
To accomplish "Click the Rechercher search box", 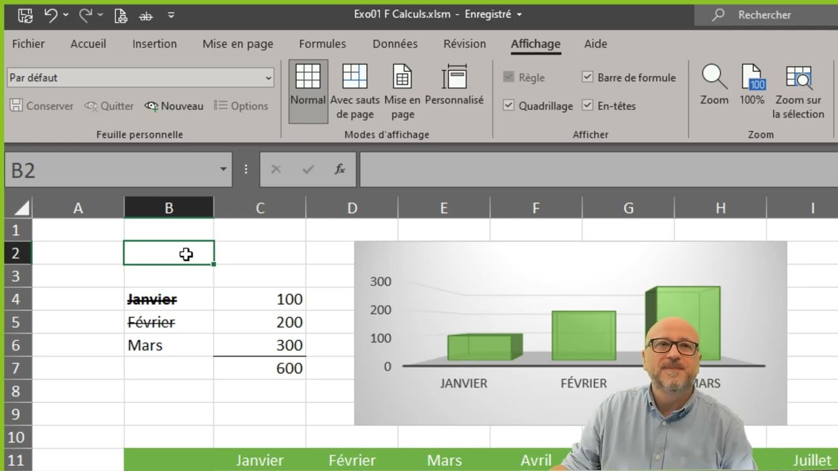I will tap(766, 14).
